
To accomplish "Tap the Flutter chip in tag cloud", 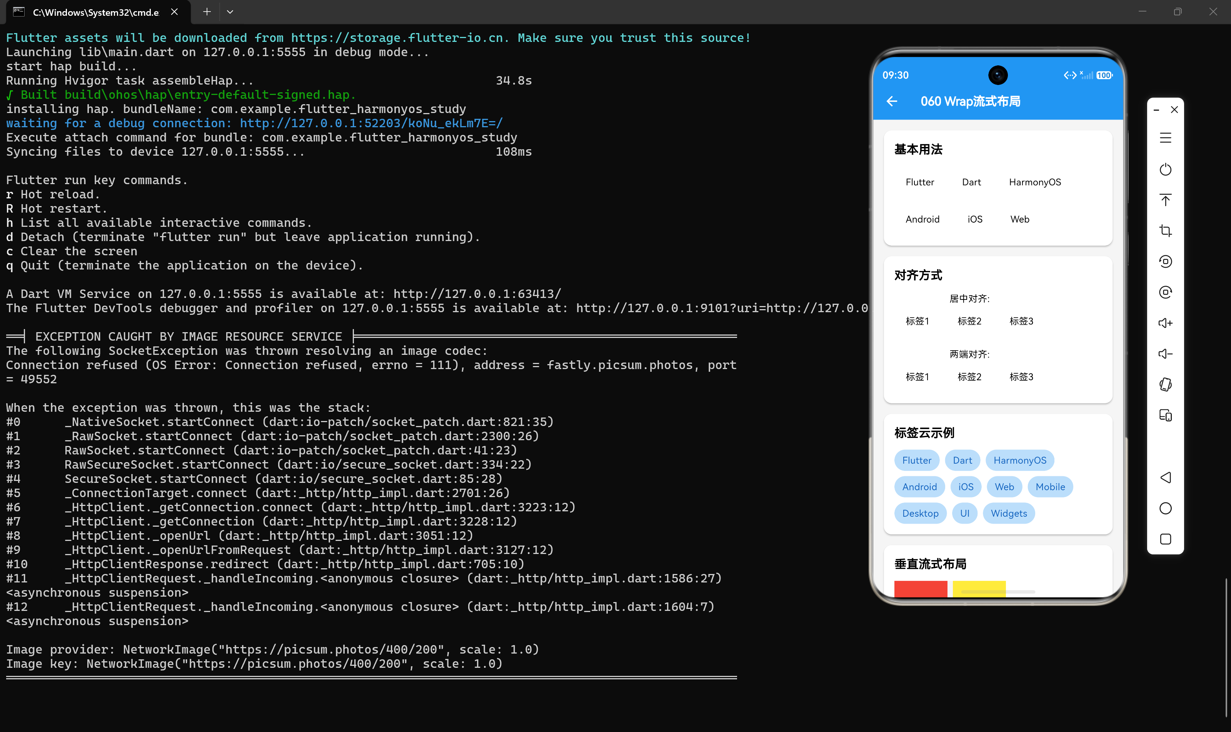I will pos(917,460).
